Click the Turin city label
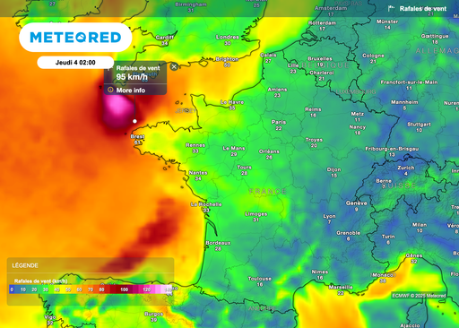 tap(388, 237)
